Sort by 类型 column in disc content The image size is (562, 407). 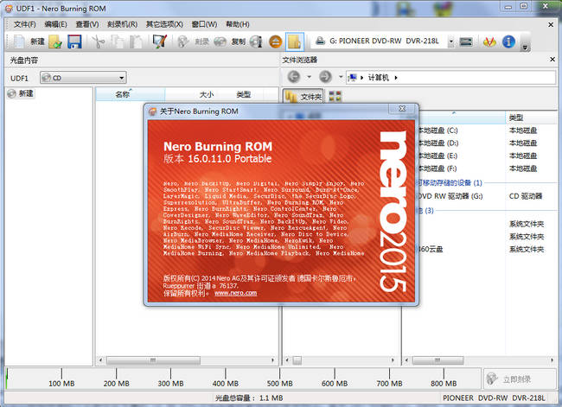click(x=244, y=94)
